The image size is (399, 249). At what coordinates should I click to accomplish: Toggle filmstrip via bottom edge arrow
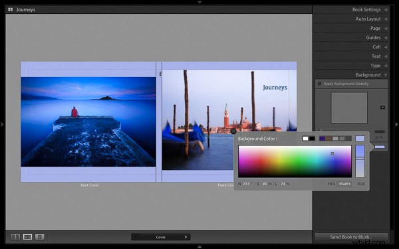[x=199, y=247]
